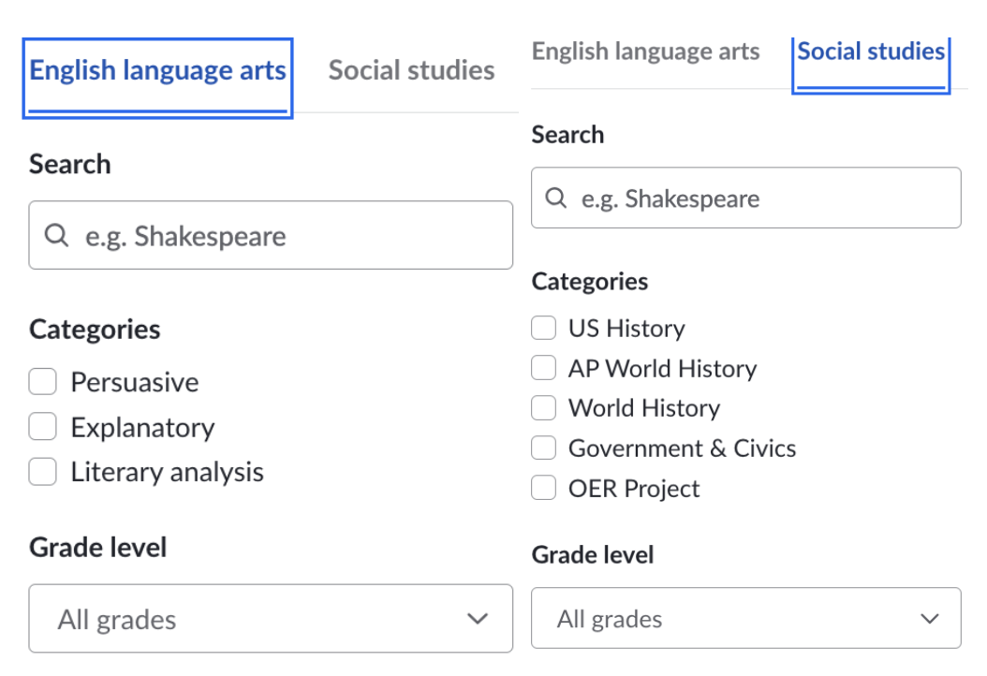987x676 pixels.
Task: Select the OER Project filter
Action: click(543, 488)
